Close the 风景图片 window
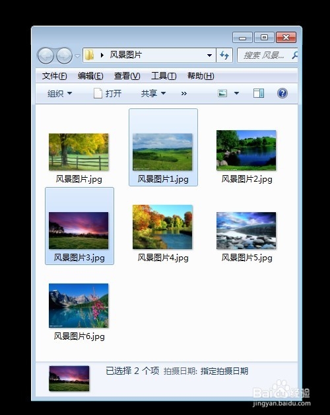Screen dimensions: 330x415 coord(286,37)
